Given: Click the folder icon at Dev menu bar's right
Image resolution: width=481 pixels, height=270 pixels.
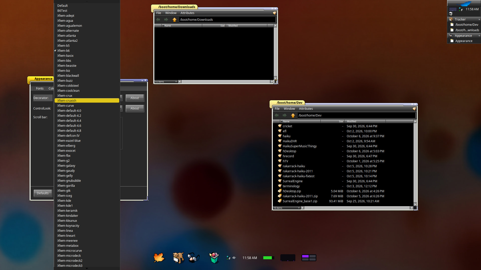Looking at the screenshot, I should (x=414, y=108).
